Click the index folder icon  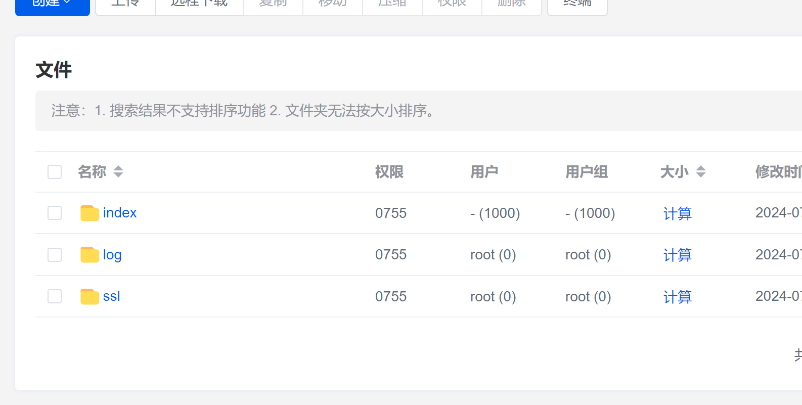(x=90, y=213)
